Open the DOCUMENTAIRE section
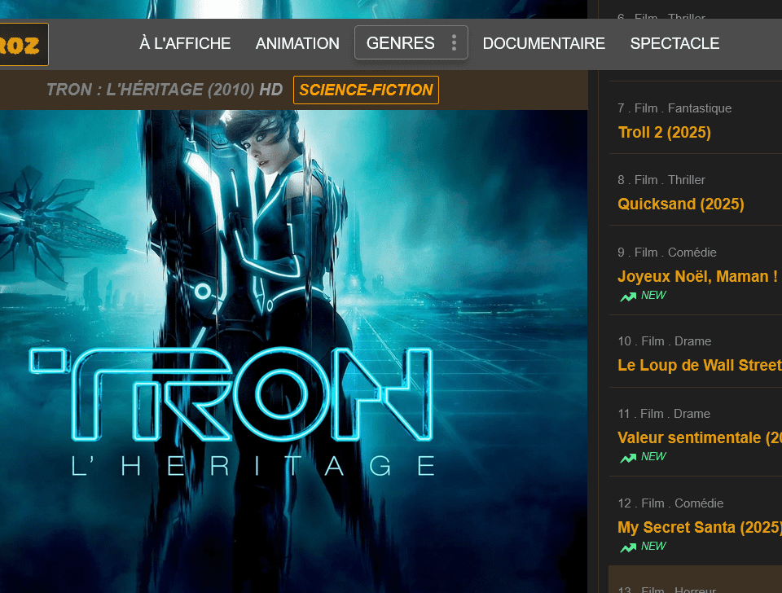Viewport: 782px width, 593px height. click(x=543, y=43)
